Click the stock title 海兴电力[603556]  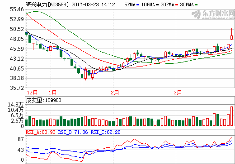tap(47, 4)
